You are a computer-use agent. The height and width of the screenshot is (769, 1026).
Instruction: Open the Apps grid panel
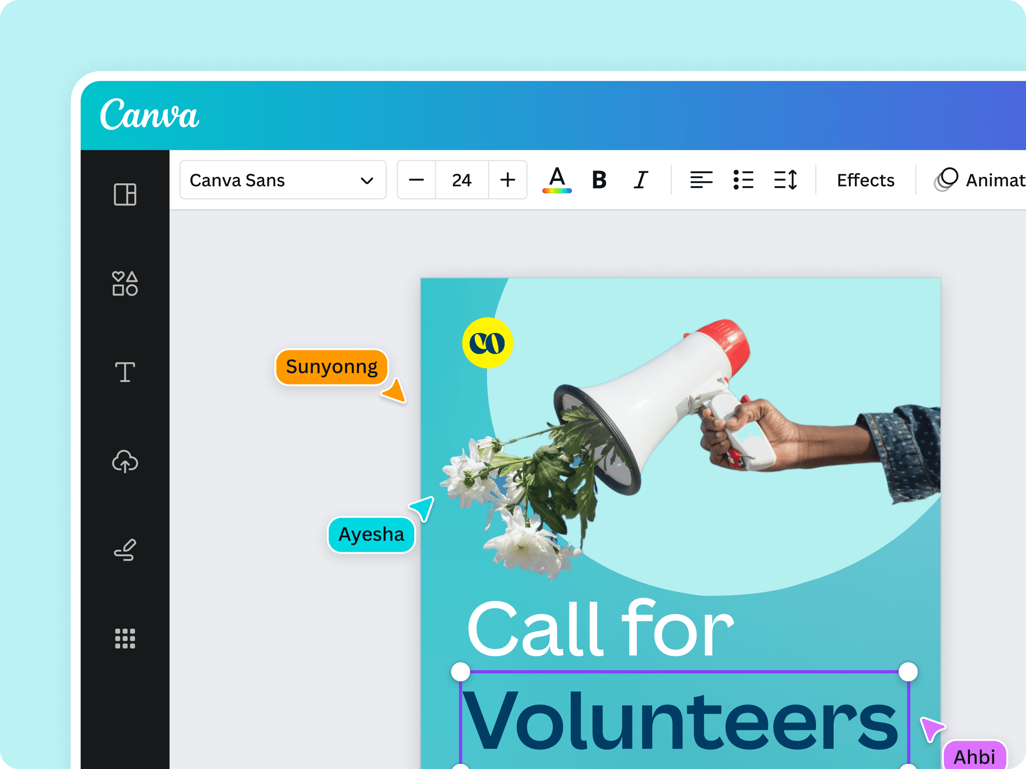coord(125,639)
